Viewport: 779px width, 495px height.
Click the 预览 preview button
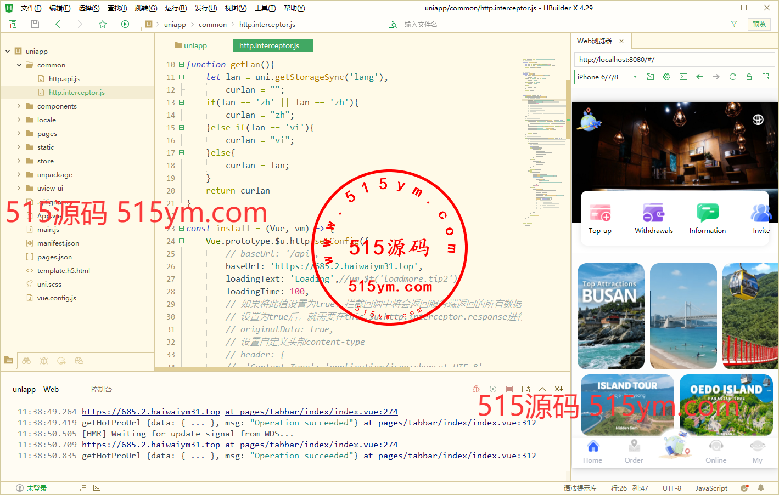(759, 24)
